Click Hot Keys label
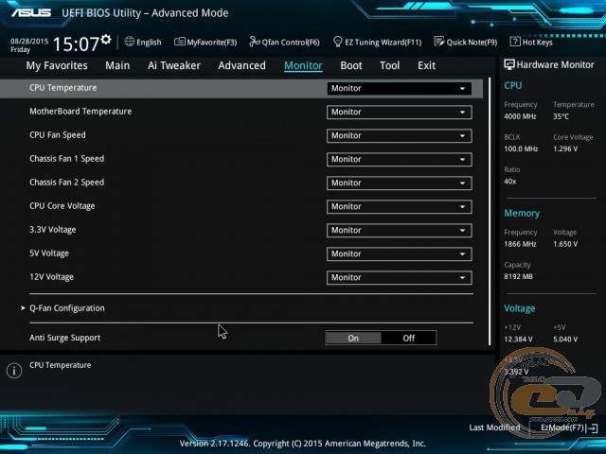 (537, 42)
